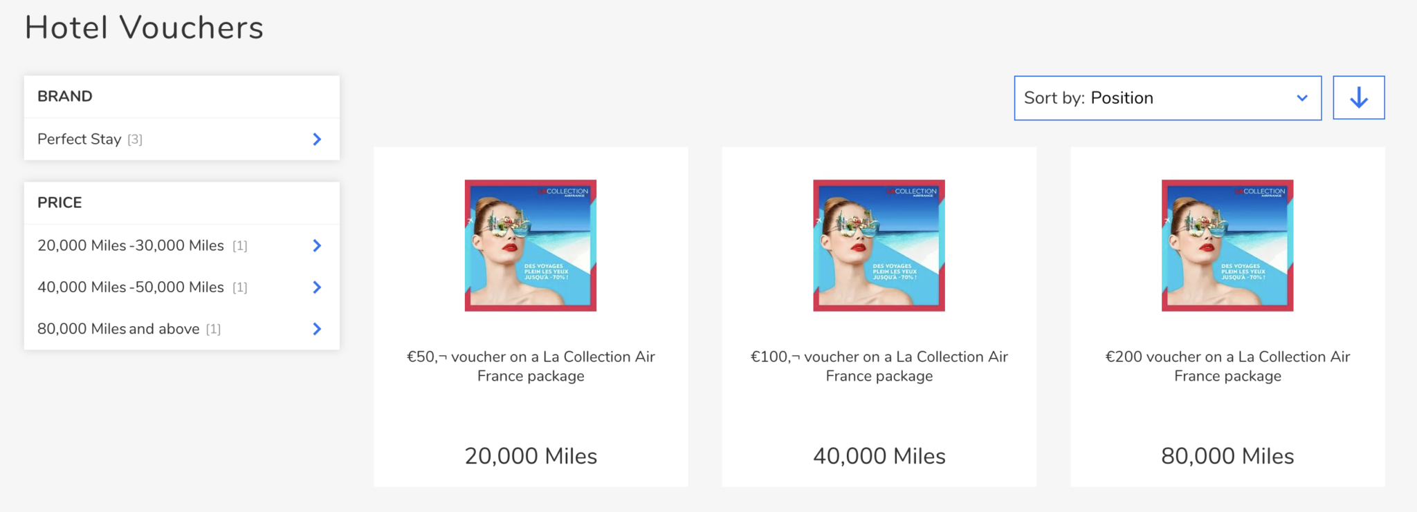Open the €100 voucher product image
This screenshot has height=512, width=1417.
coord(879,245)
